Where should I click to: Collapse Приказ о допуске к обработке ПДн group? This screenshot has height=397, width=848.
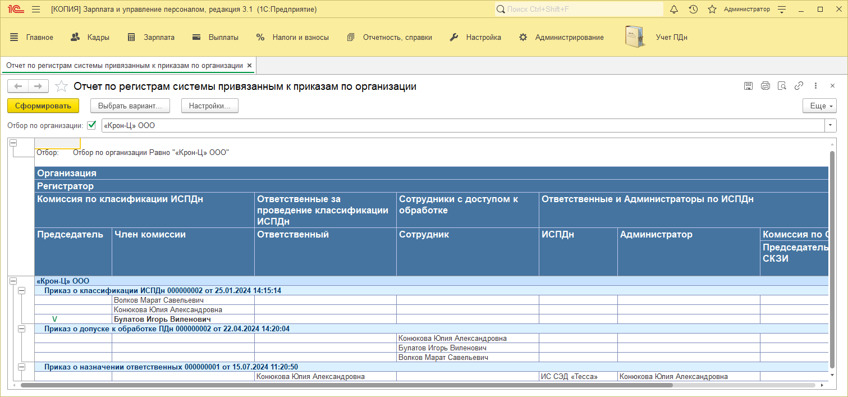coord(22,328)
